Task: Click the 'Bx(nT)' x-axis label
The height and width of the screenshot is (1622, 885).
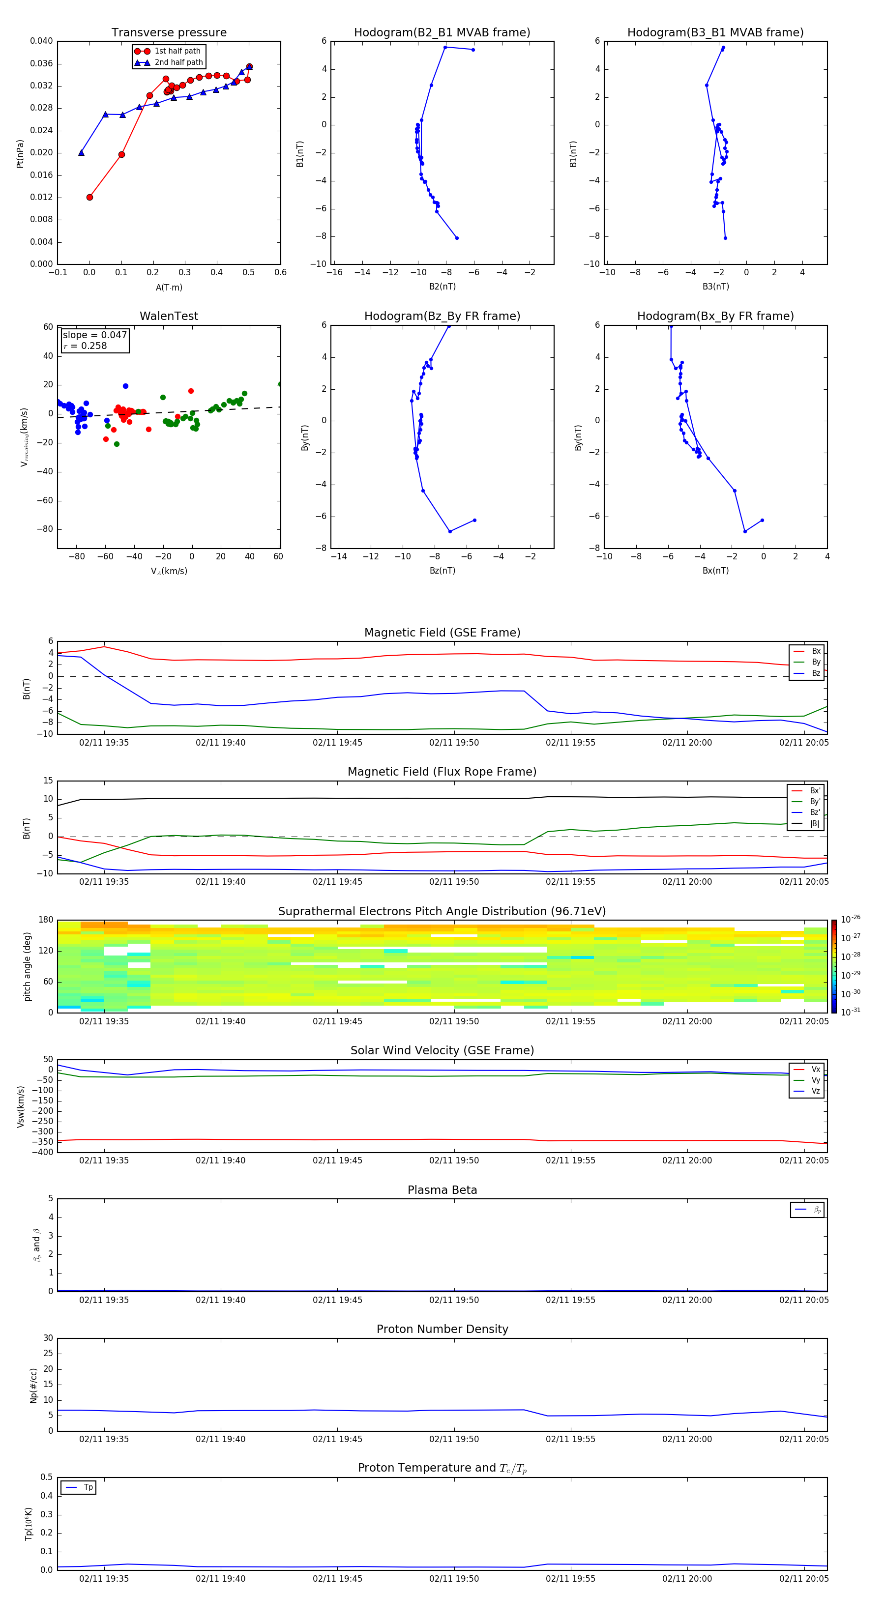Action: pos(715,571)
